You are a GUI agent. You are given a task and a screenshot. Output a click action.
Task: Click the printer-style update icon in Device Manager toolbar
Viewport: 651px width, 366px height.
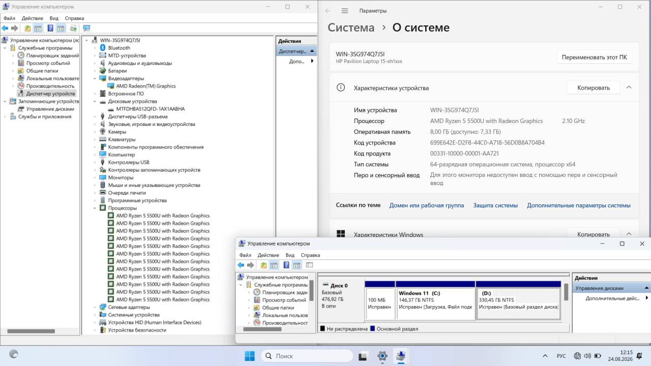(x=73, y=28)
